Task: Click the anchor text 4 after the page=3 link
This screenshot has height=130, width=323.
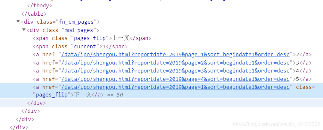Action: pyautogui.click(x=297, y=71)
